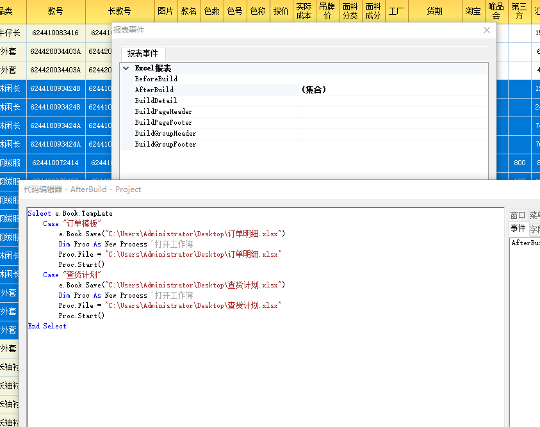Select the BuildDetail event row
540x427 pixels.
click(x=304, y=101)
